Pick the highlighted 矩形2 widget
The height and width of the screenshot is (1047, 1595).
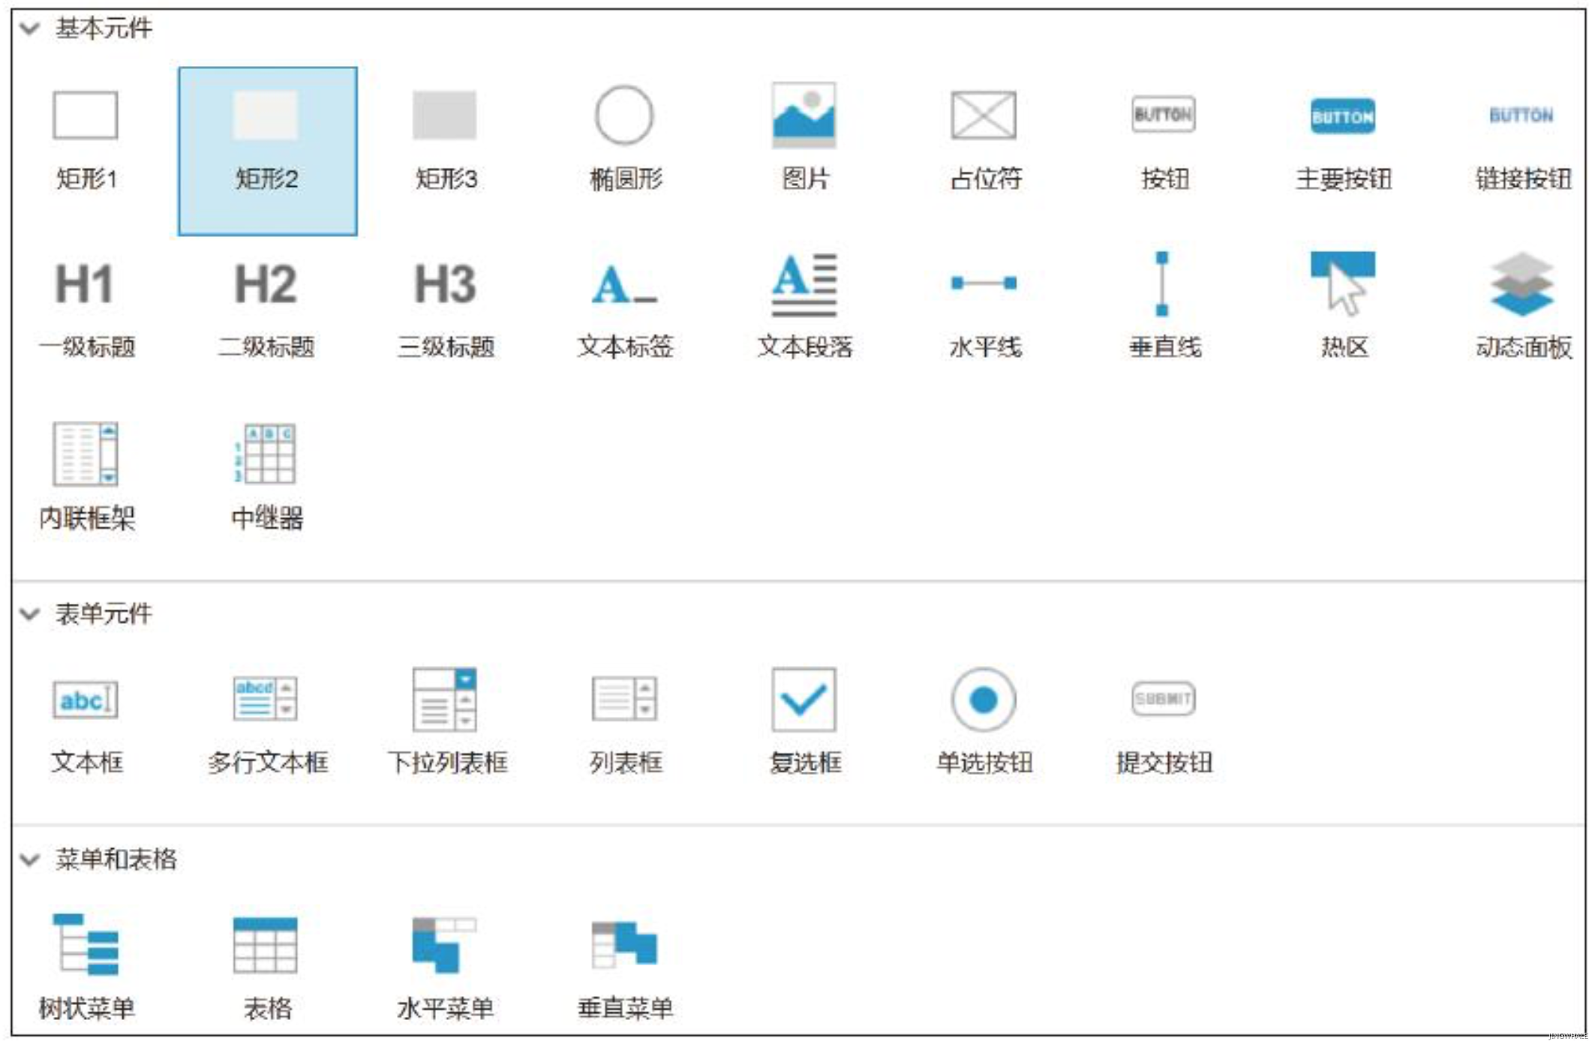(267, 151)
